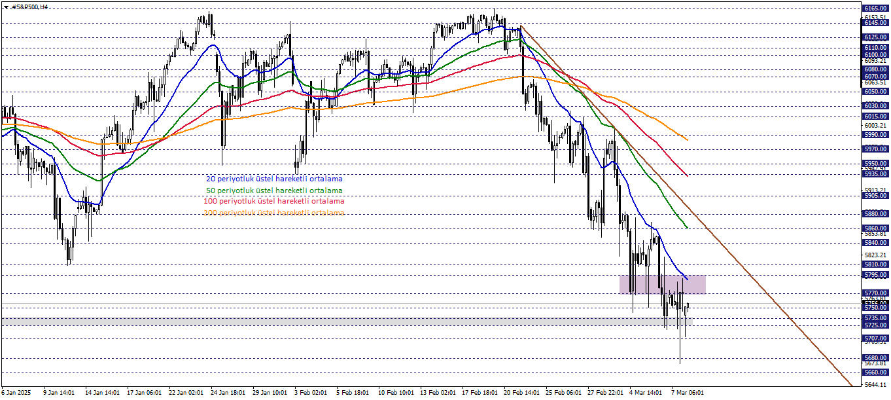The width and height of the screenshot is (891, 400).
Task: Click the '4 Mar 14:01' time label
Action: [647, 393]
